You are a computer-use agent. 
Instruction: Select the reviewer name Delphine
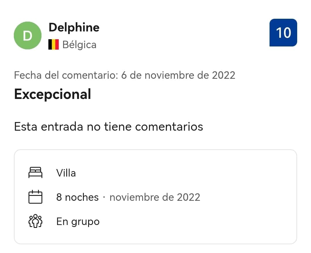pyautogui.click(x=74, y=27)
